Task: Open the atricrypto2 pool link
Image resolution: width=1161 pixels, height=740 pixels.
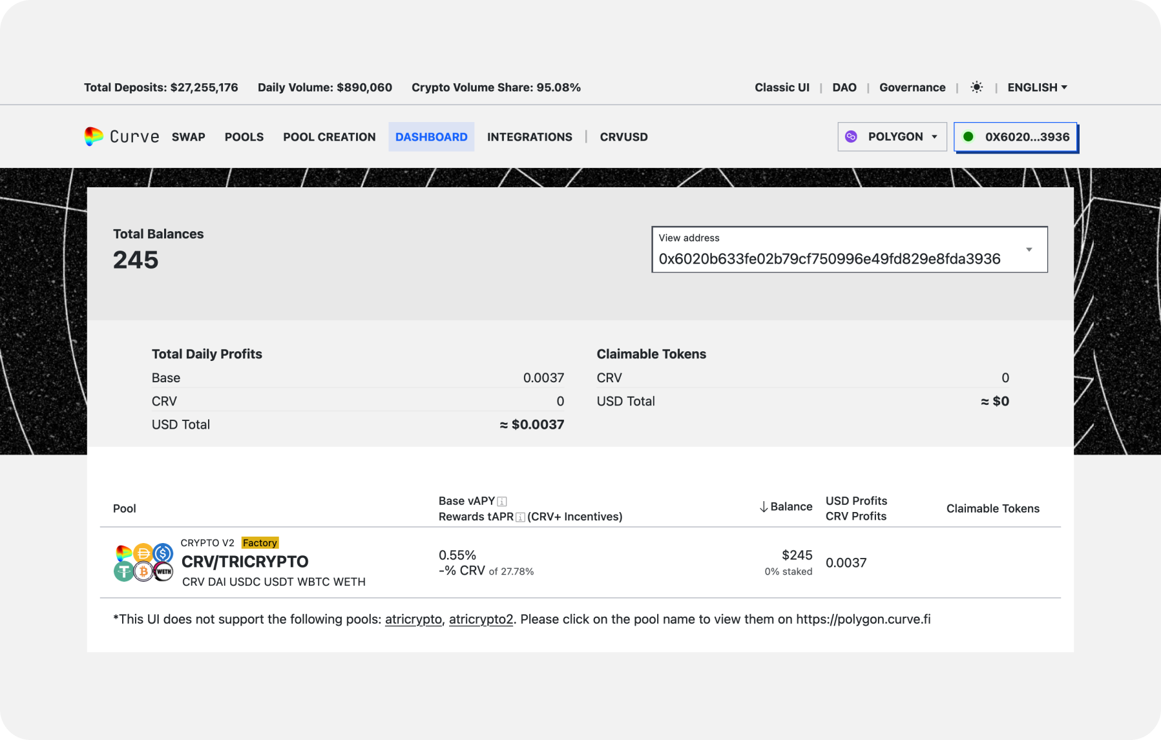Action: (481, 619)
